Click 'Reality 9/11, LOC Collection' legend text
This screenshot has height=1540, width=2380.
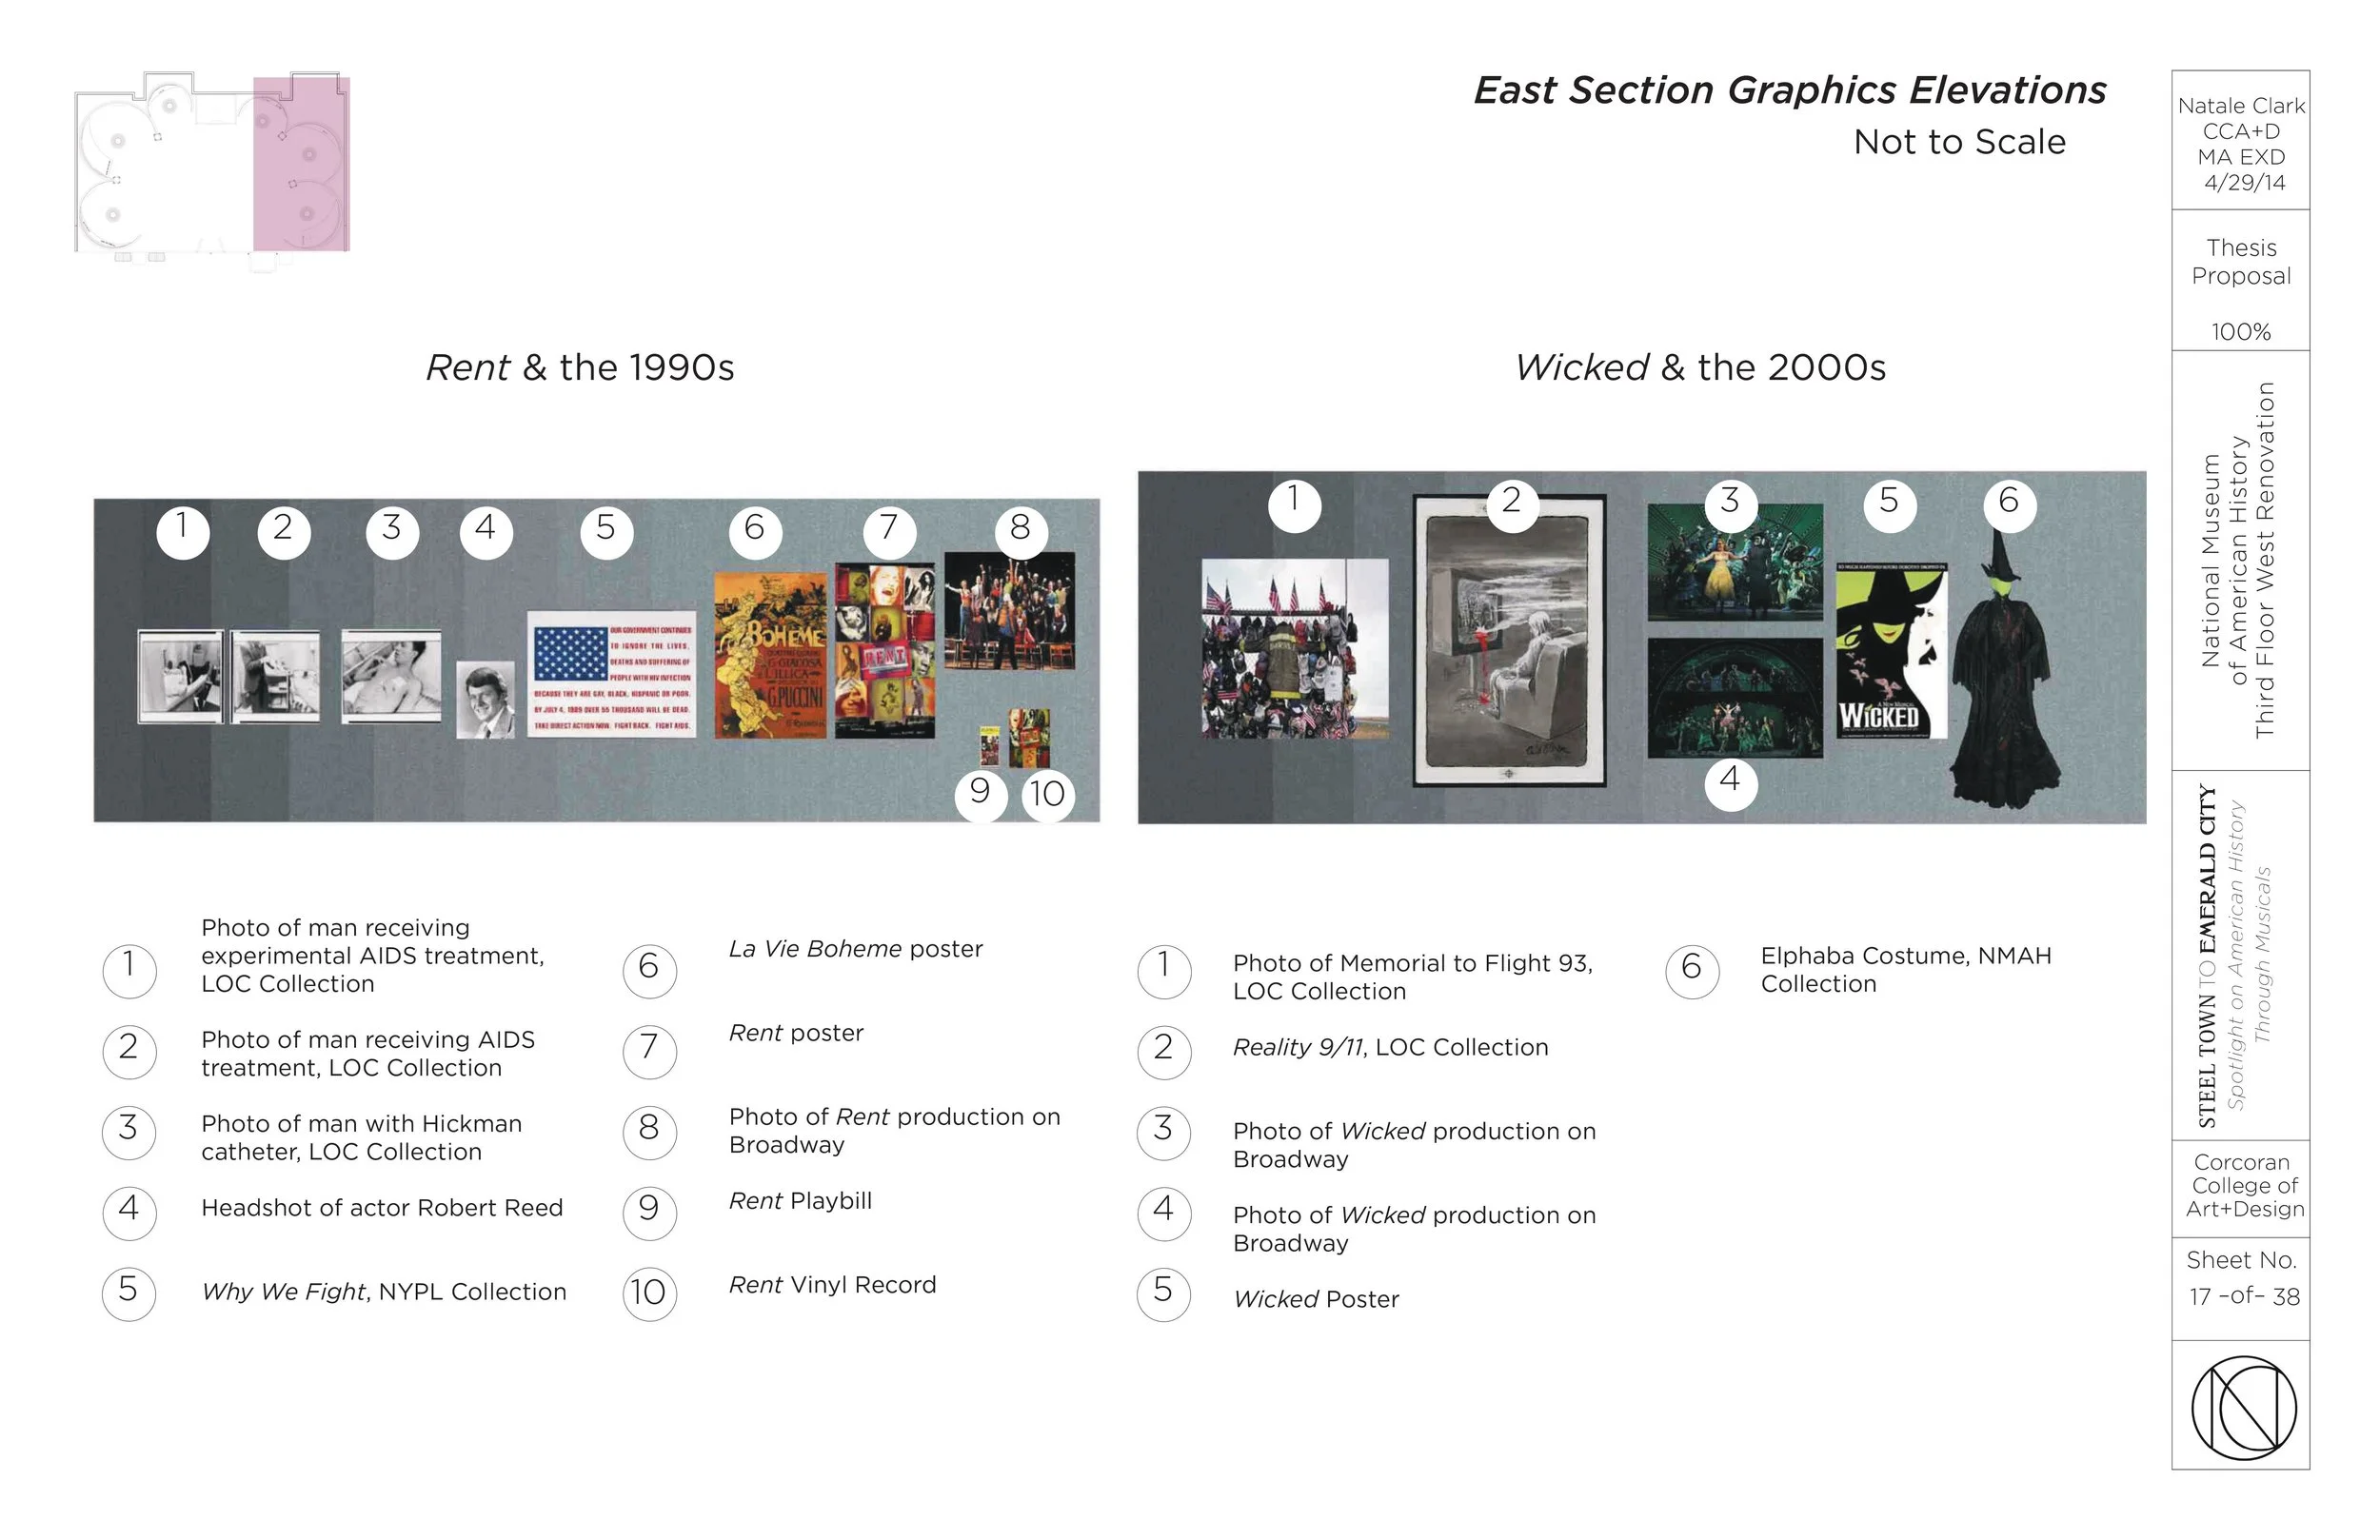click(1391, 1047)
